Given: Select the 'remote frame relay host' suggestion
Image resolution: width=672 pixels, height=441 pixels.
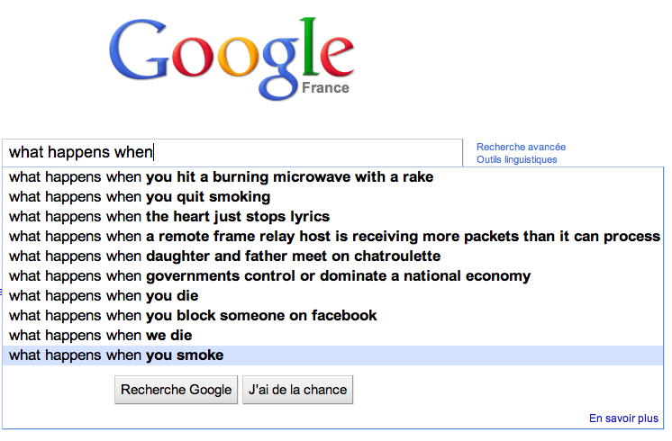Looking at the screenshot, I should [333, 237].
